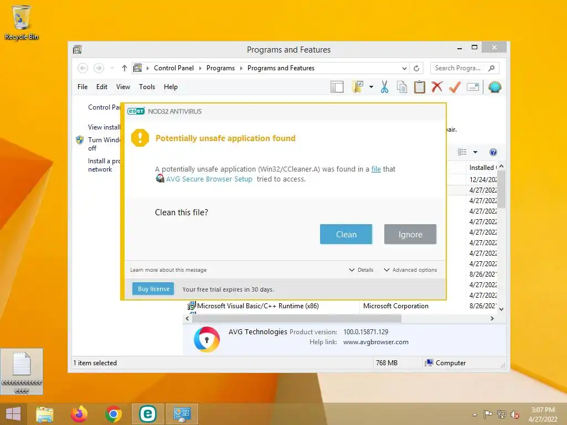Open the Edit menu
Image resolution: width=567 pixels, height=425 pixels.
pos(102,87)
